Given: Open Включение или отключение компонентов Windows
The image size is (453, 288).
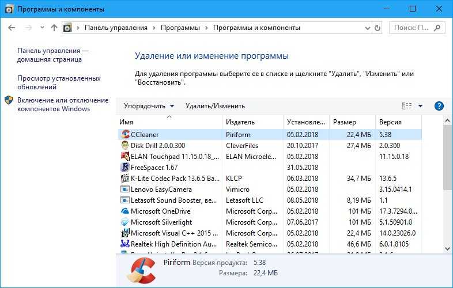Looking at the screenshot, I should tap(63, 105).
